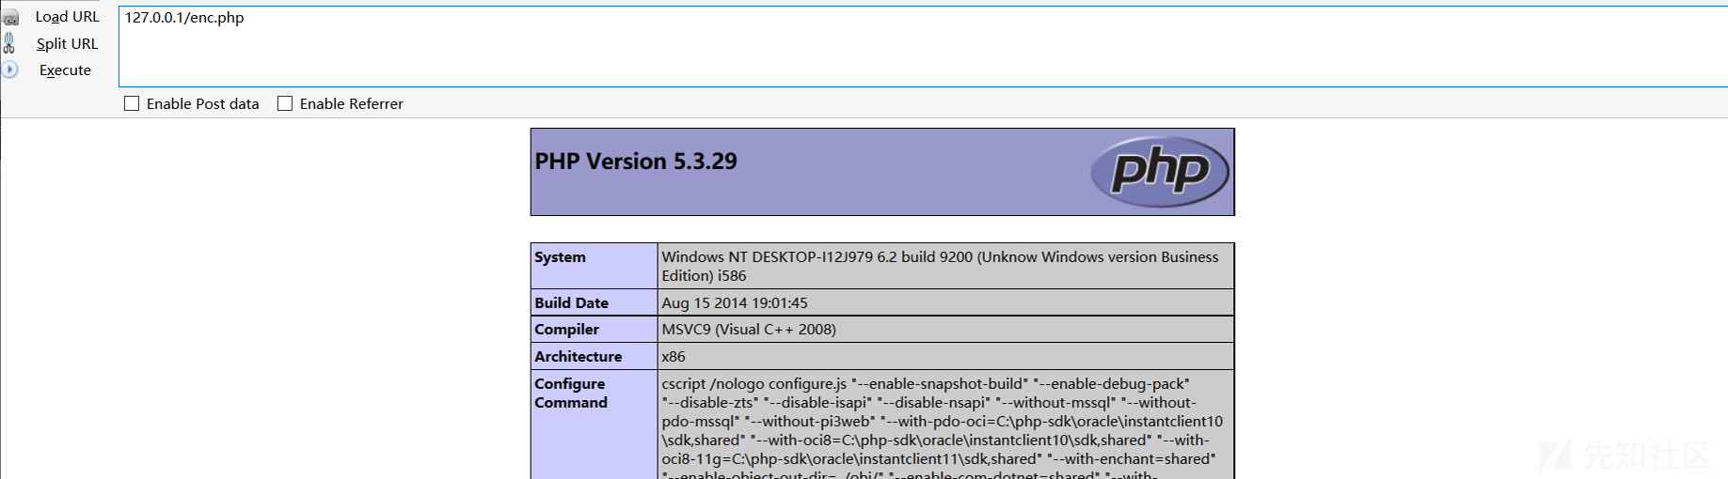
Task: Select the Configure Command row label
Action: pyautogui.click(x=571, y=394)
